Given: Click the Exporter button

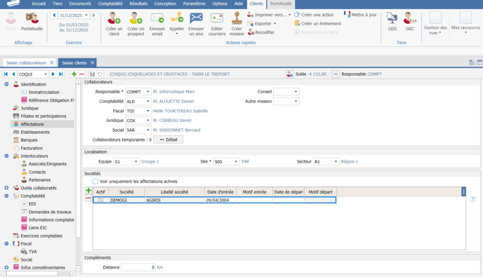Looking at the screenshot, I should [262, 24].
